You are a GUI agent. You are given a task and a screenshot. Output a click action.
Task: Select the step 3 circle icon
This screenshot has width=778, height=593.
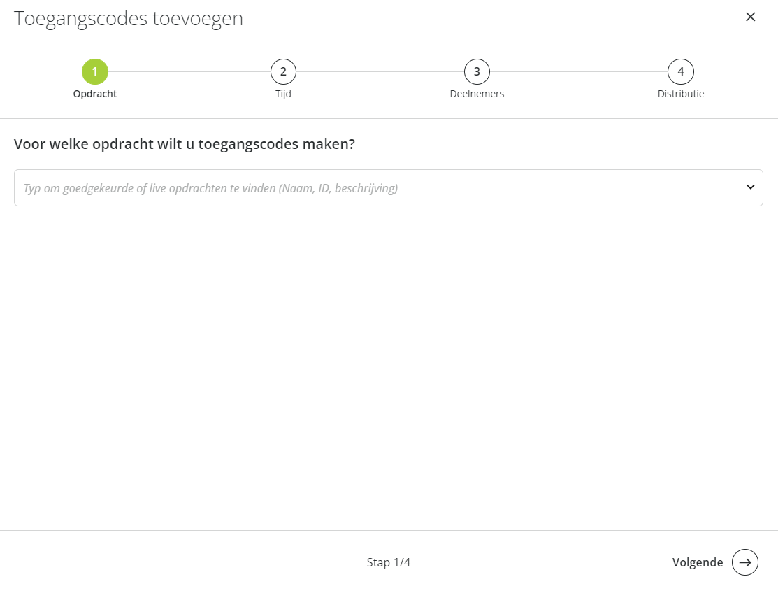click(477, 71)
